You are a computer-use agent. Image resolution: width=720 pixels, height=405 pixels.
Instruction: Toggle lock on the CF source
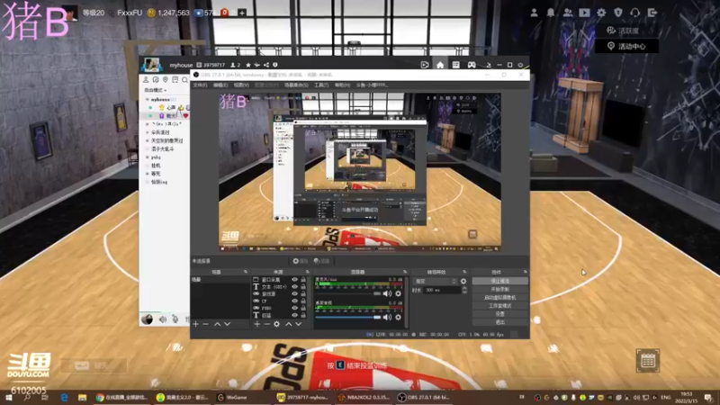[303, 301]
